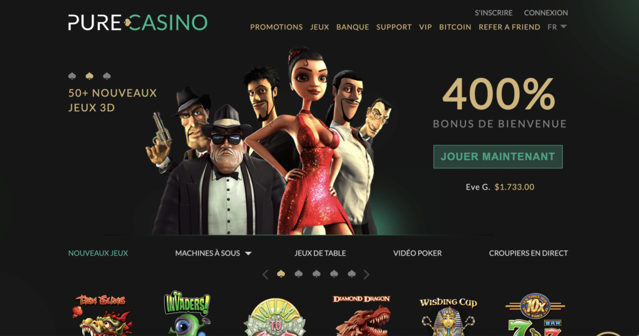Select the last games carousel spade page
The image size is (639, 336).
[x=352, y=274]
